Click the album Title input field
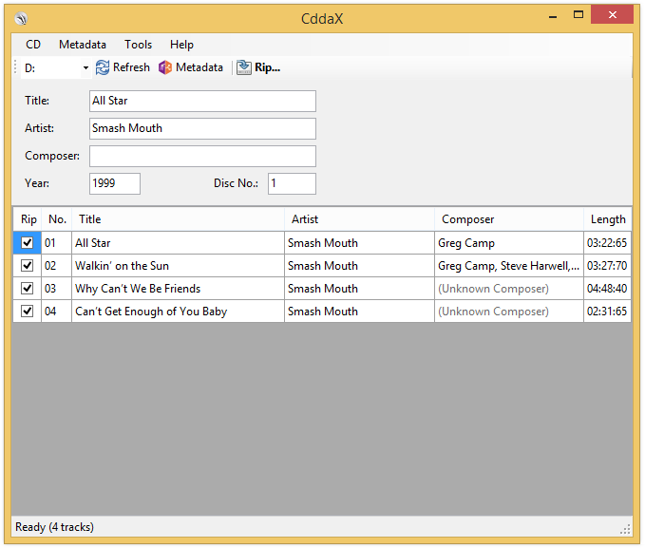 click(x=202, y=101)
